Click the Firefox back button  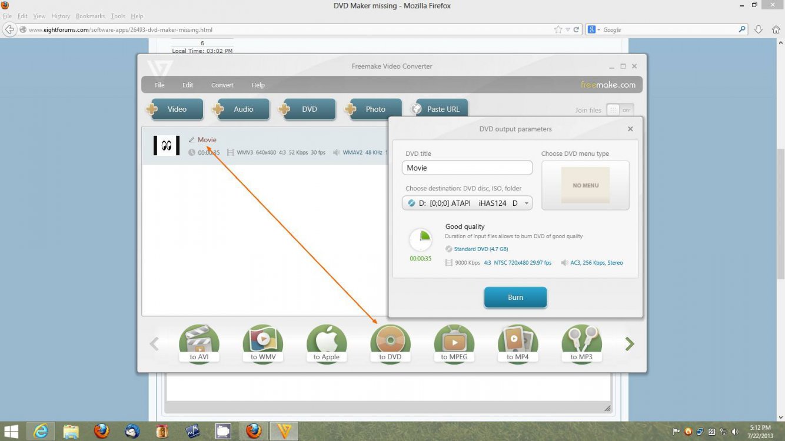coord(9,29)
